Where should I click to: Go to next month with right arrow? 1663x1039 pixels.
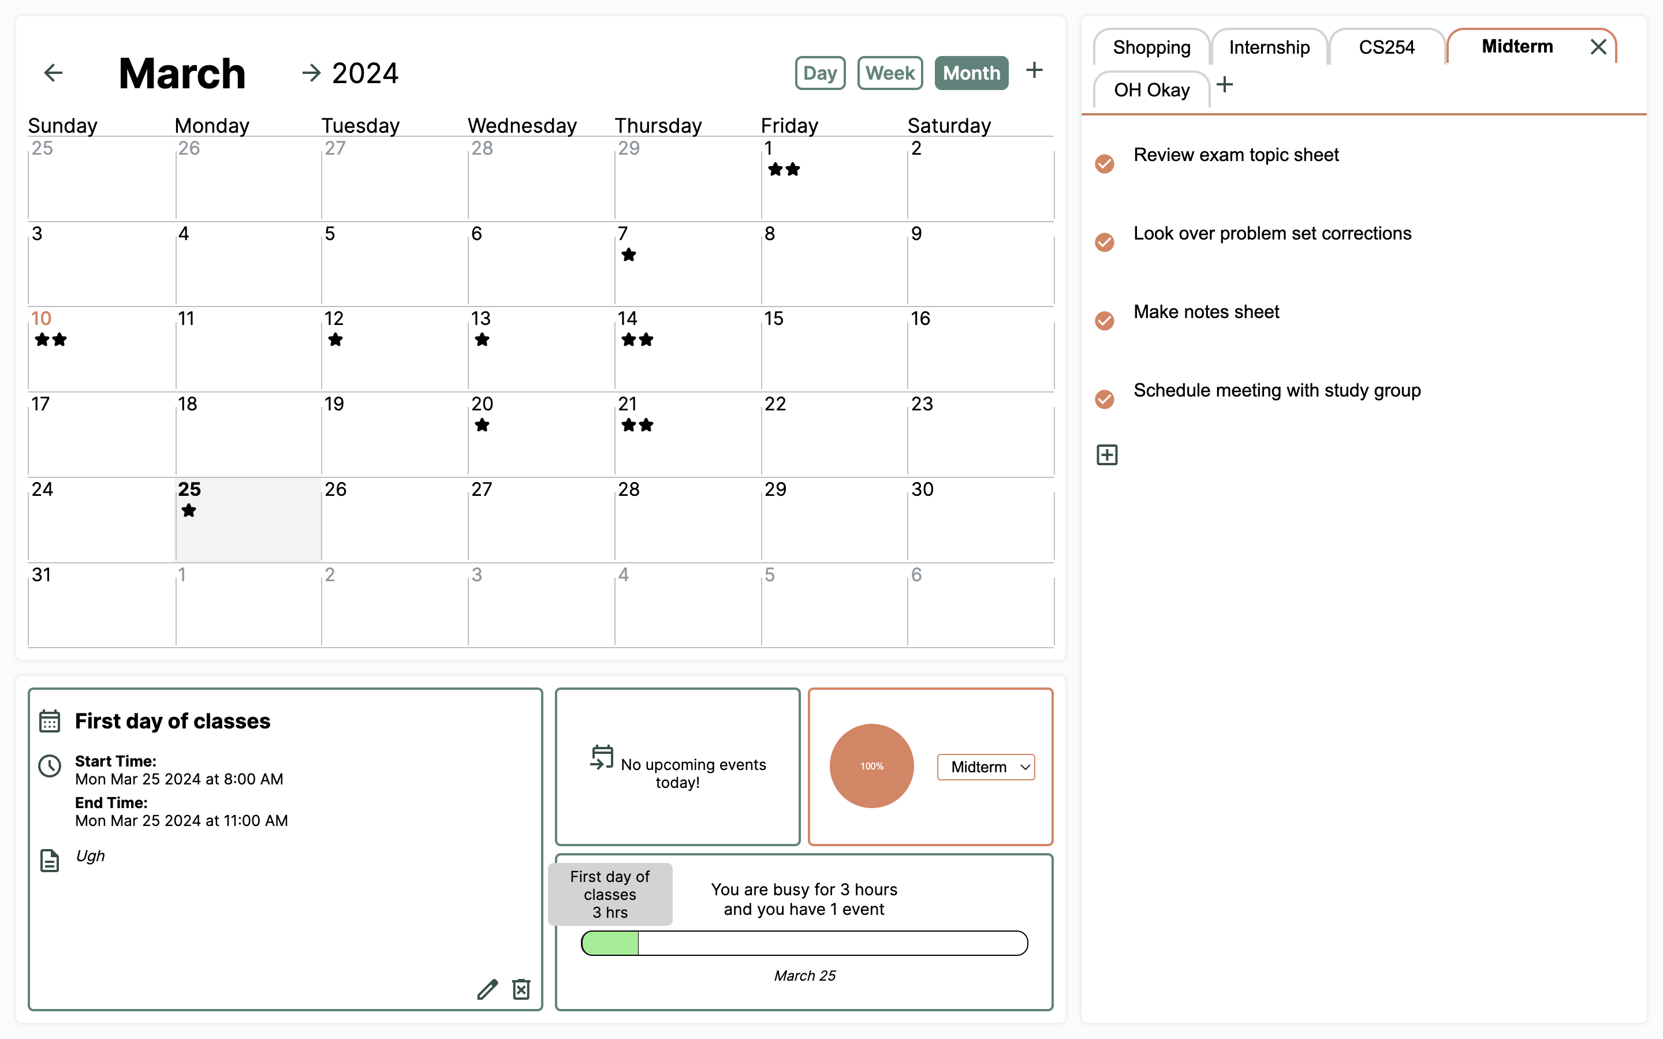[x=311, y=73]
